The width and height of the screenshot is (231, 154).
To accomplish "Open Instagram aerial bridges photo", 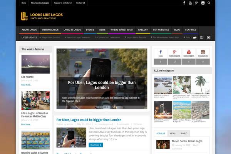I will (182, 110).
